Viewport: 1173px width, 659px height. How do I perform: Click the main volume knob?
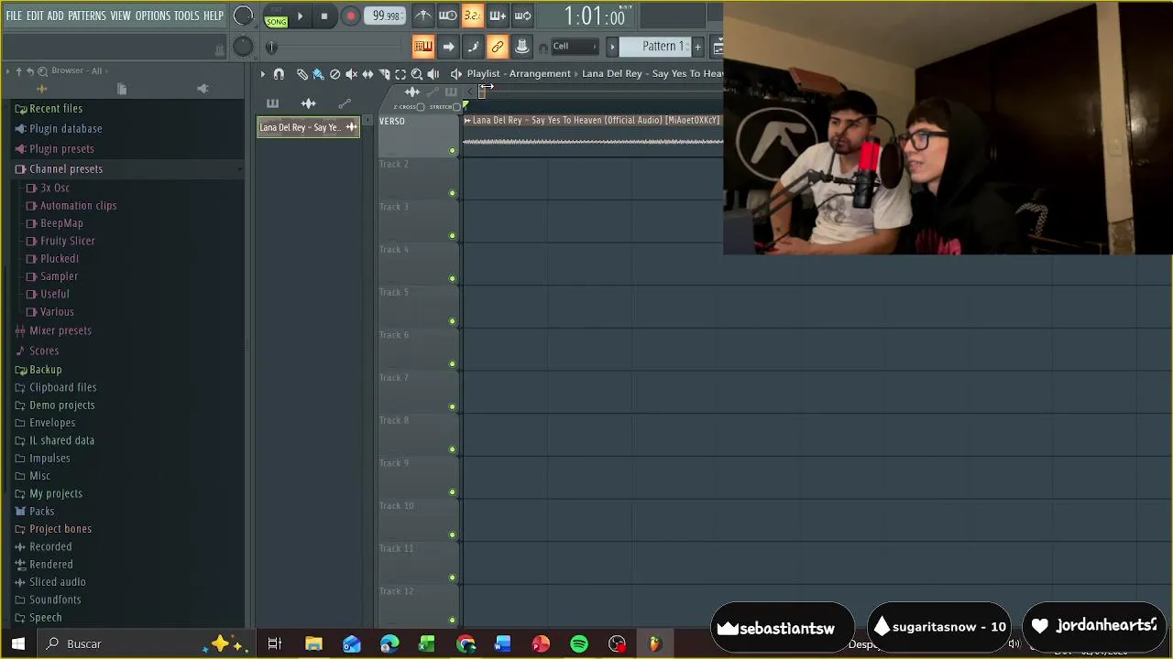coord(243,16)
